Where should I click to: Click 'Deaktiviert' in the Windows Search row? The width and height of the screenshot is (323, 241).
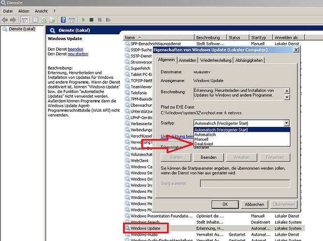261,222
